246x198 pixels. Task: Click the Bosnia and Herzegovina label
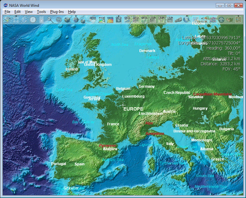pyautogui.click(x=194, y=131)
